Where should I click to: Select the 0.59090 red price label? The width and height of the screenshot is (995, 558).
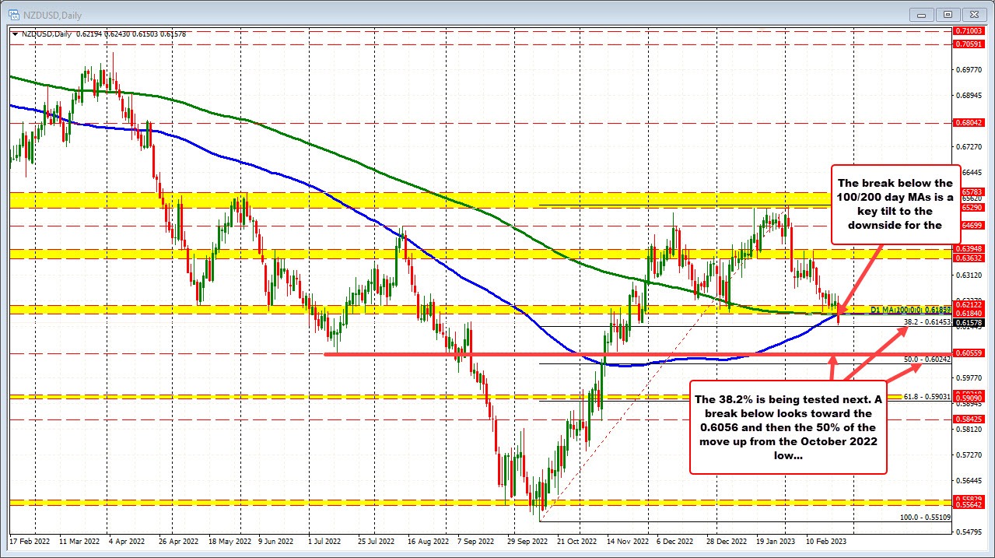click(969, 398)
